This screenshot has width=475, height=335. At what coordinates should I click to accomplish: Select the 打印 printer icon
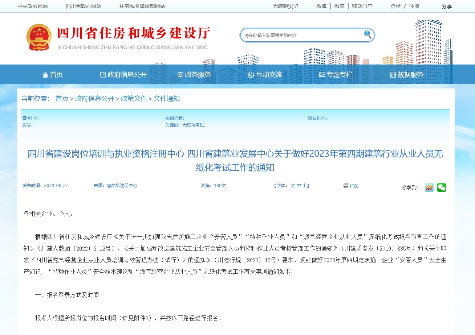coord(345,186)
